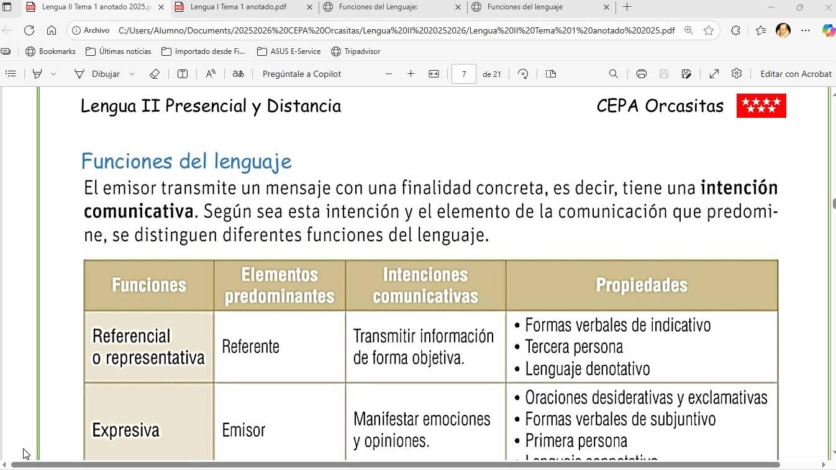Fit the PDF to width
Viewport: 836px width, 470px height.
[434, 74]
